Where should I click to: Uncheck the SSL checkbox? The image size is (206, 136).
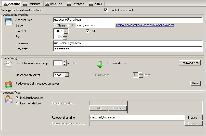88,31
